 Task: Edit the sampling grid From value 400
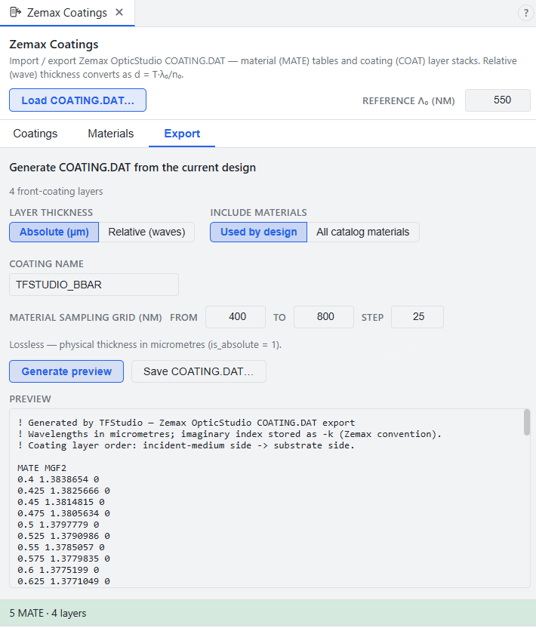[236, 317]
